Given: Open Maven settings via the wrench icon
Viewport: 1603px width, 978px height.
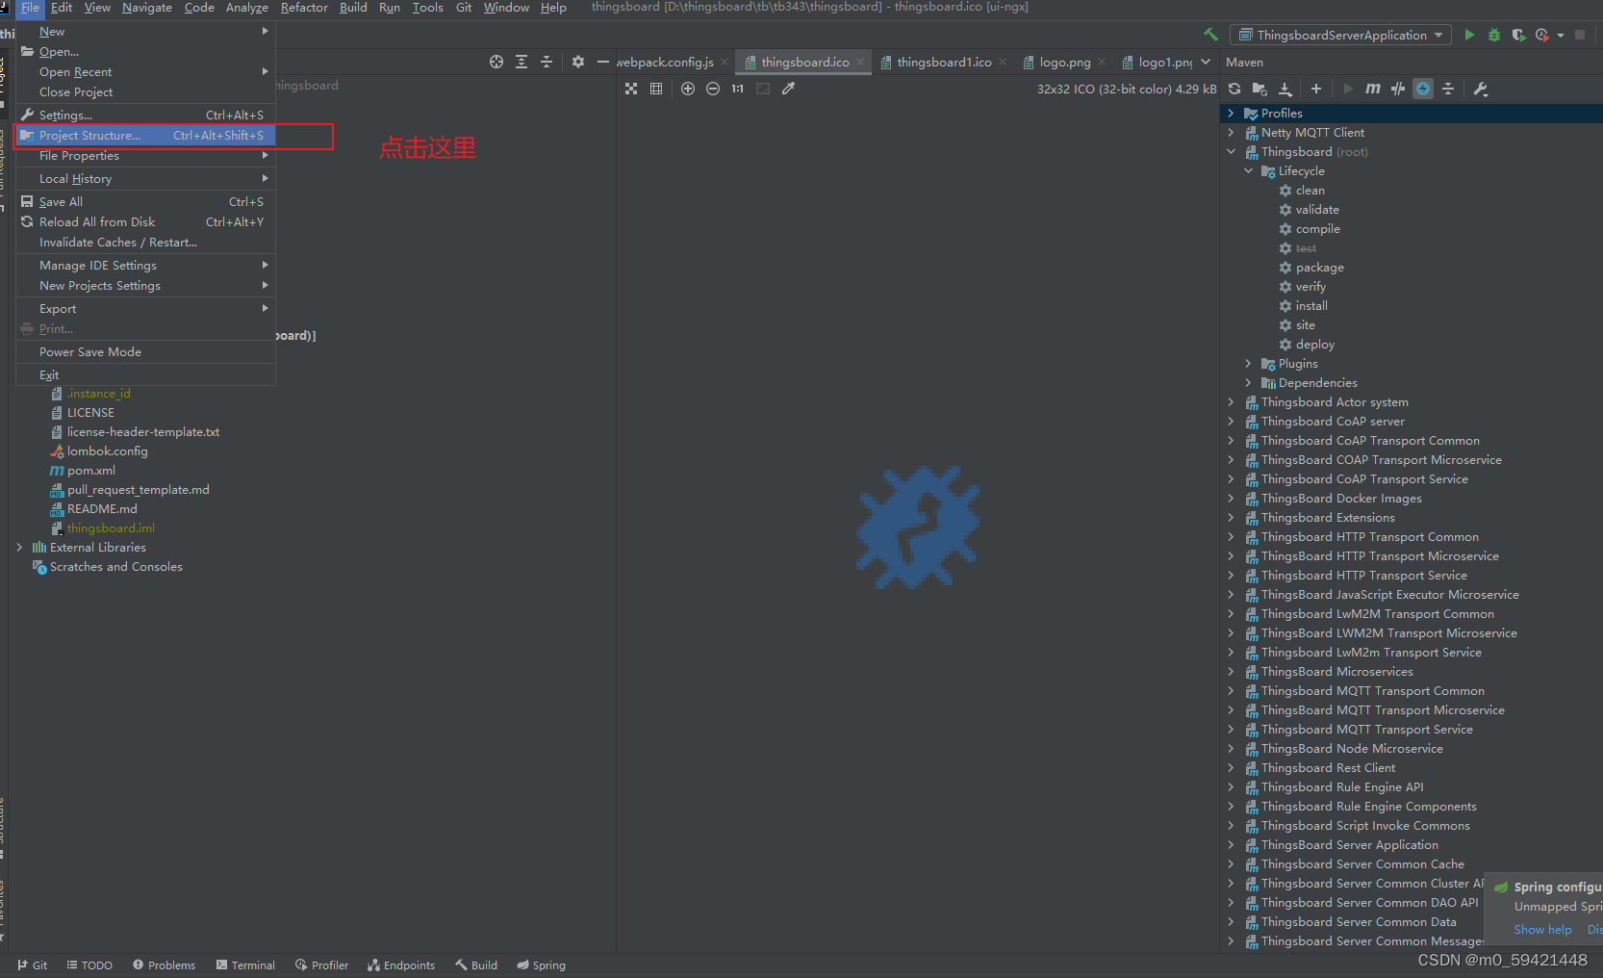Looking at the screenshot, I should coord(1481,89).
